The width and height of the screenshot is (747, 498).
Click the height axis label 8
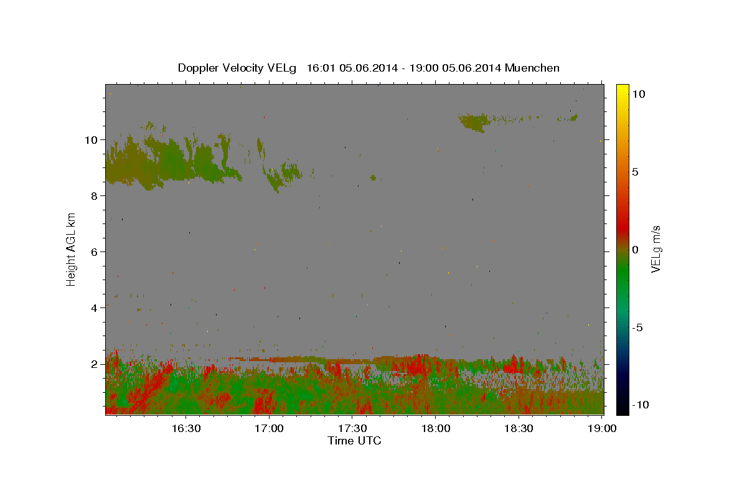(94, 195)
